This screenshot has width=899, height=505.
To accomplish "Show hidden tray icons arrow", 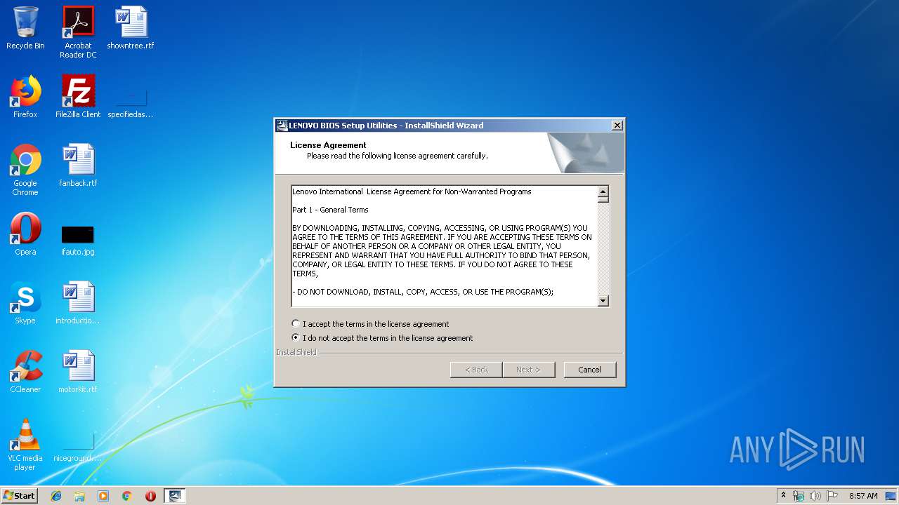I will pyautogui.click(x=783, y=495).
